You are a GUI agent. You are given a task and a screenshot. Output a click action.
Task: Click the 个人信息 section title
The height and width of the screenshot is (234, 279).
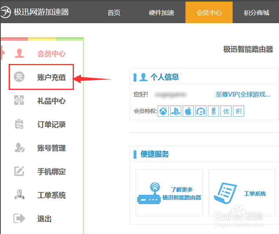165,77
